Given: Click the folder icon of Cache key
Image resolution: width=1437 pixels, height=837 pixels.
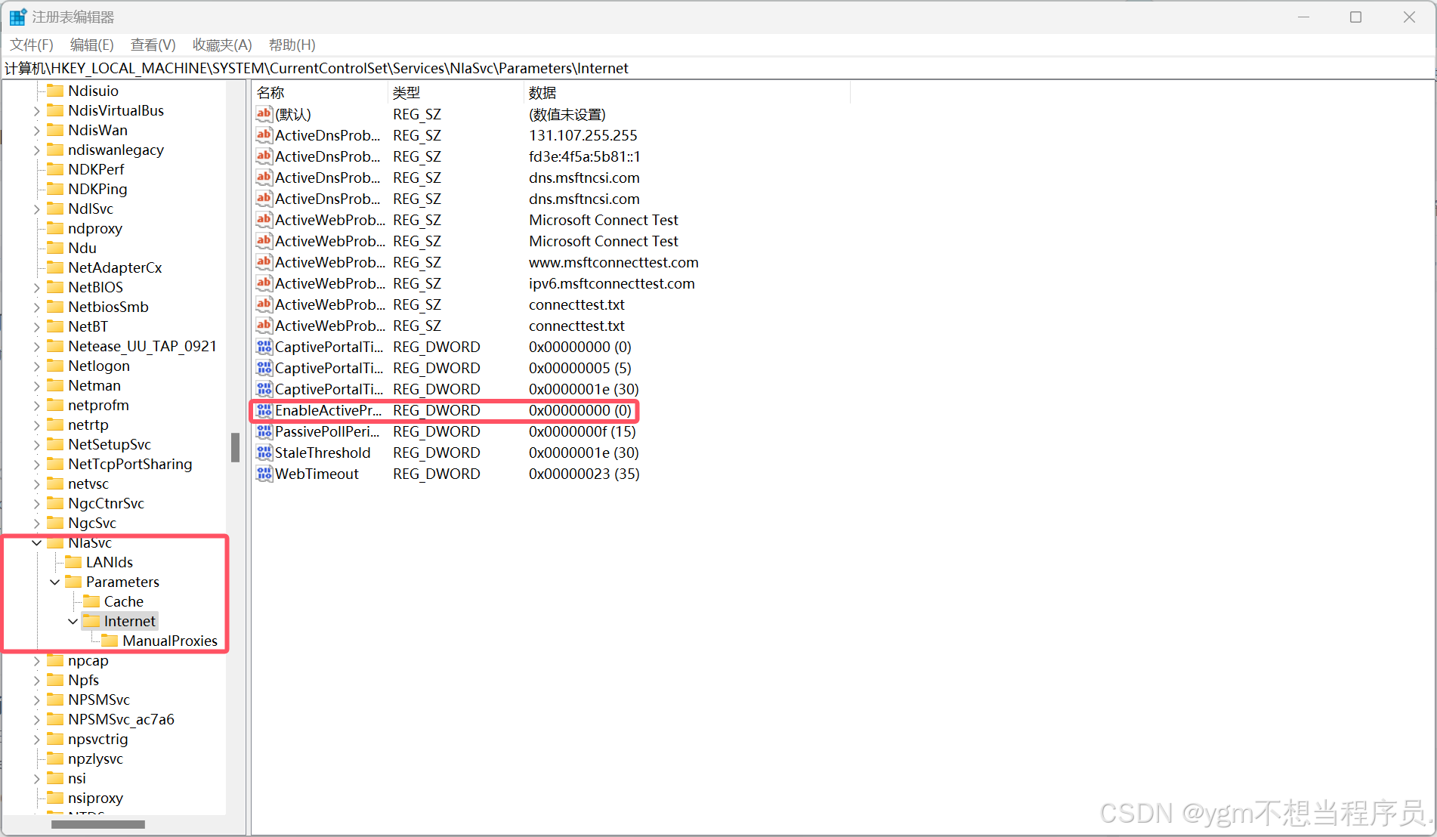Looking at the screenshot, I should (91, 601).
